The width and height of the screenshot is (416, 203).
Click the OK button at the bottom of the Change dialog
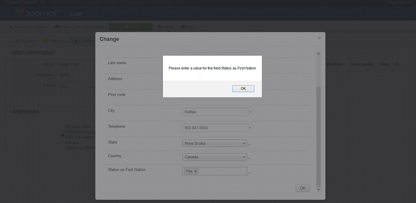click(x=303, y=188)
